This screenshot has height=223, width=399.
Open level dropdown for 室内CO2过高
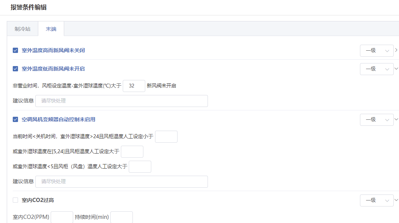[x=376, y=200]
